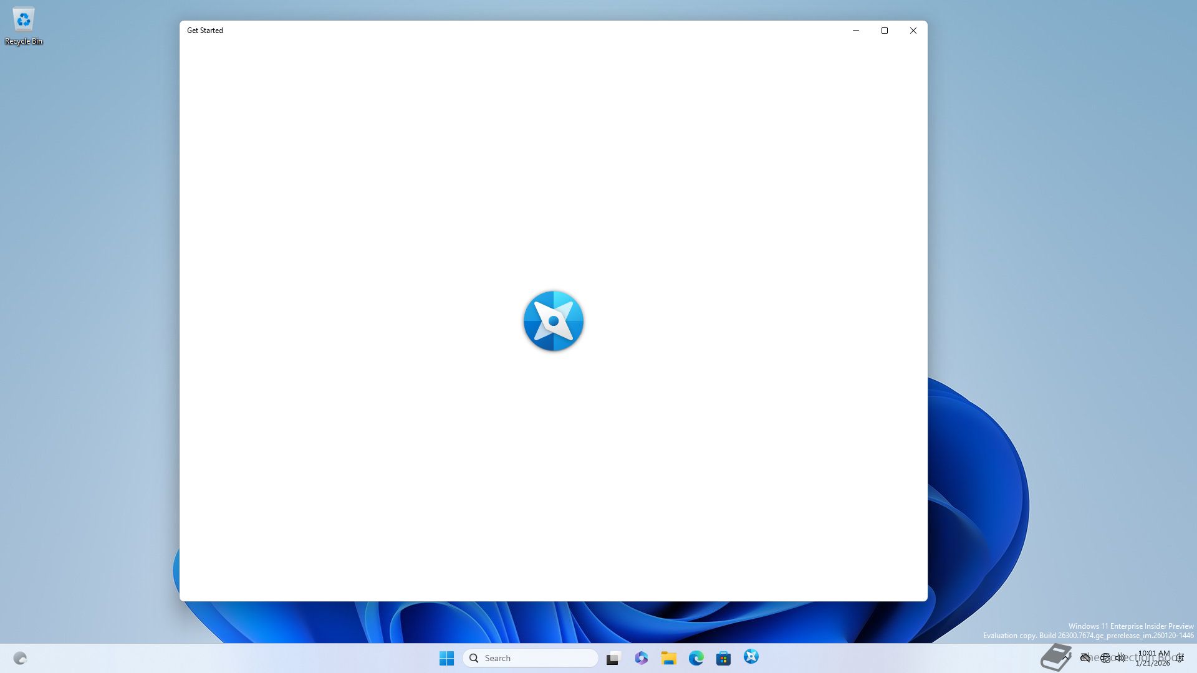Launch Microsoft 365 Copilot from taskbar

tap(641, 658)
